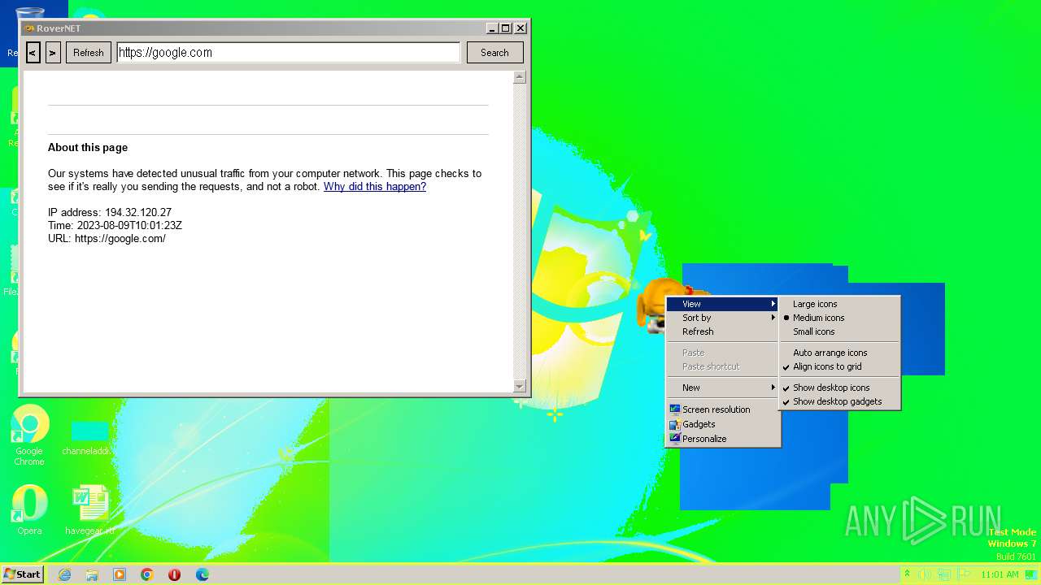
Task: Close the RoverNET window
Action: (x=520, y=28)
